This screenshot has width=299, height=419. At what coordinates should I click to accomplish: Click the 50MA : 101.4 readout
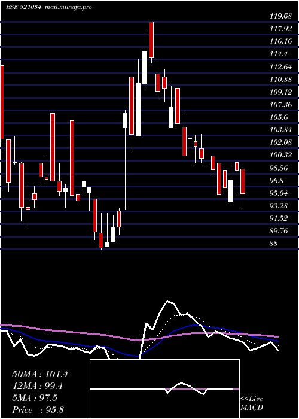click(40, 374)
